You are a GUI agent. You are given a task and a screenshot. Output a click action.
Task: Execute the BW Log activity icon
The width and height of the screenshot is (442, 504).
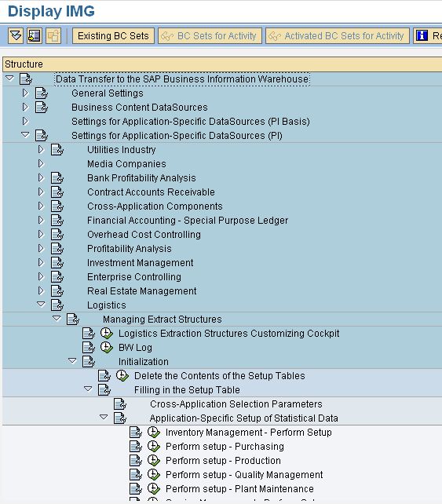pyautogui.click(x=107, y=348)
